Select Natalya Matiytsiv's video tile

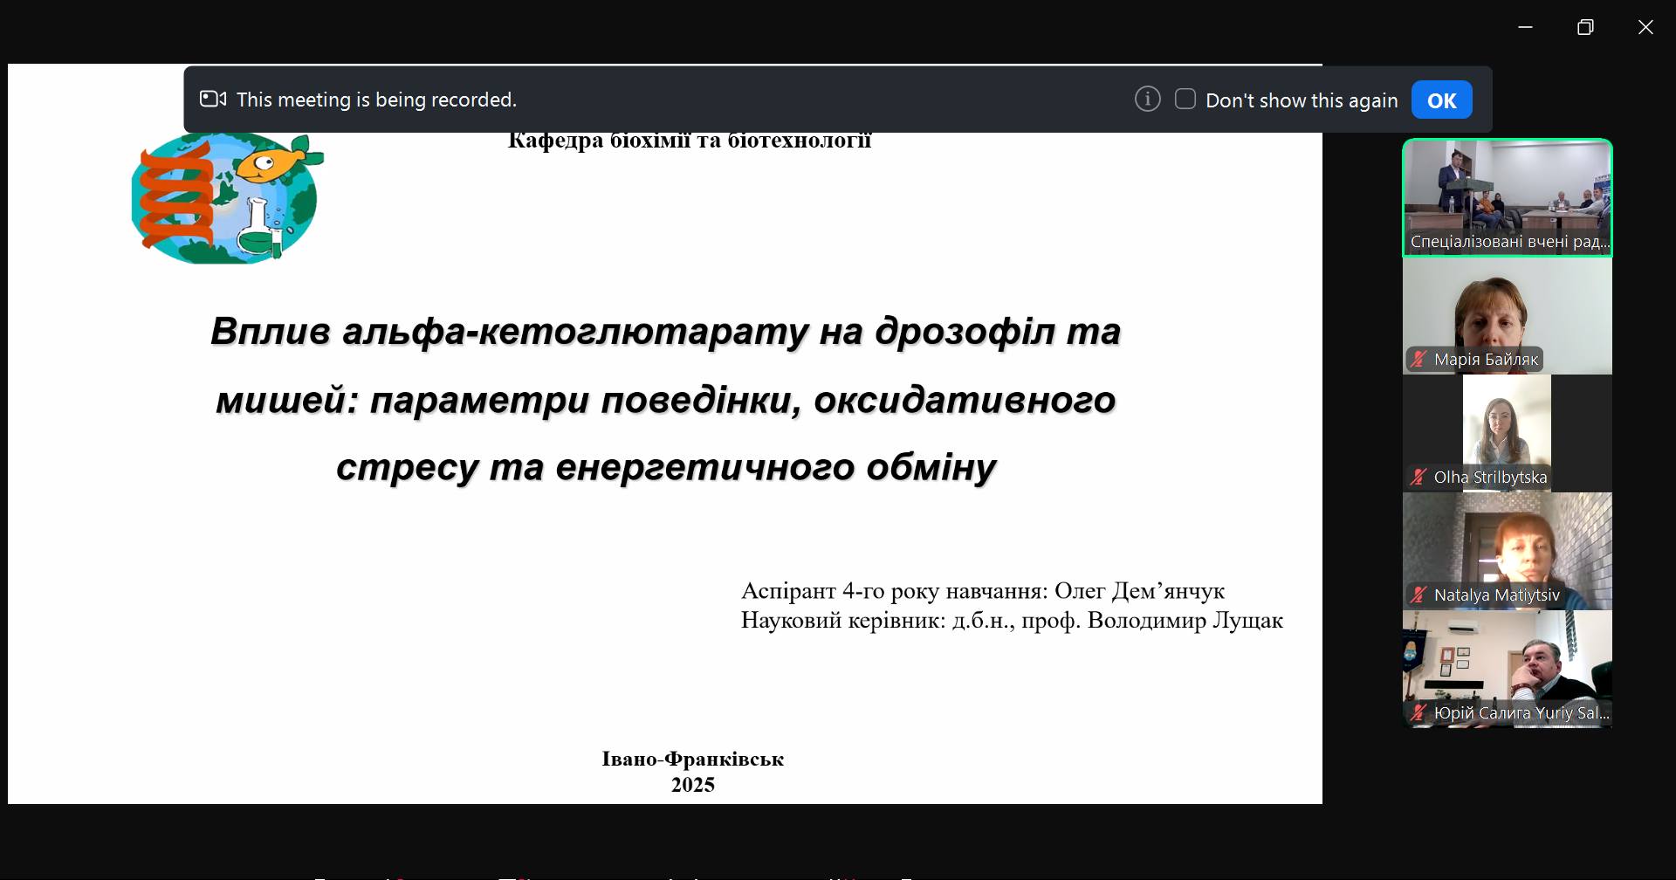[x=1508, y=552]
